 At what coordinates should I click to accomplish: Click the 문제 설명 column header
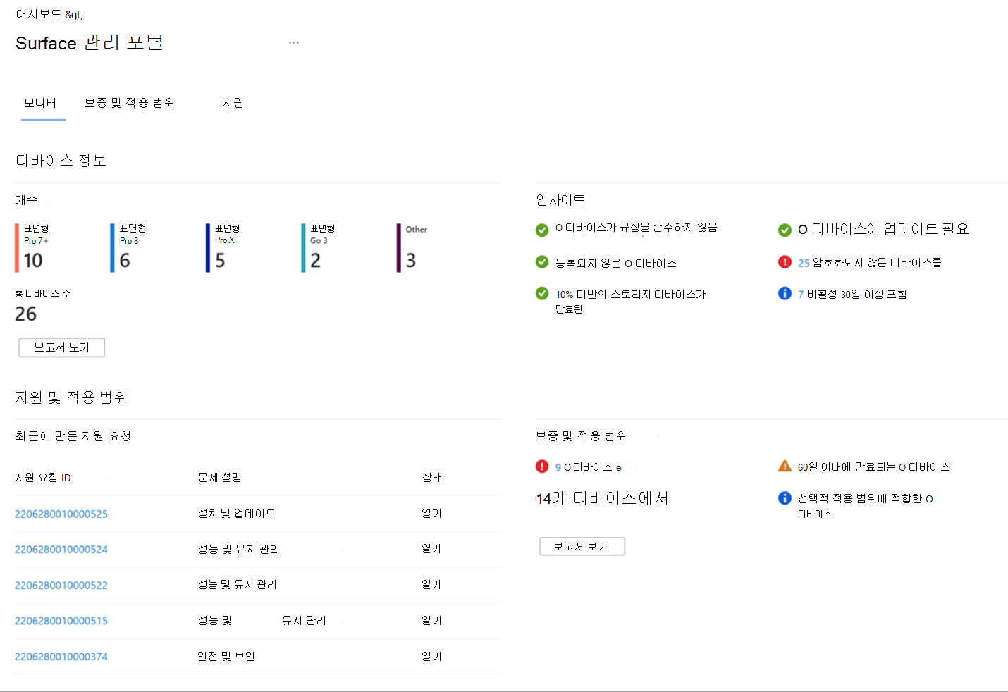pos(220,477)
